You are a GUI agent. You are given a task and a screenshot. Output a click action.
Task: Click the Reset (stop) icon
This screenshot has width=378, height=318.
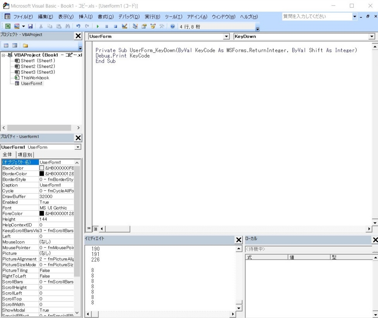click(x=115, y=26)
